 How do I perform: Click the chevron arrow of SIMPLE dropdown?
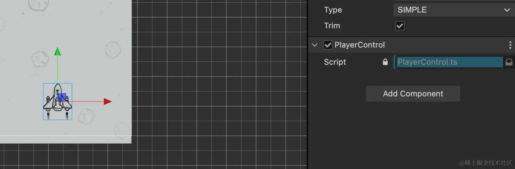click(507, 10)
